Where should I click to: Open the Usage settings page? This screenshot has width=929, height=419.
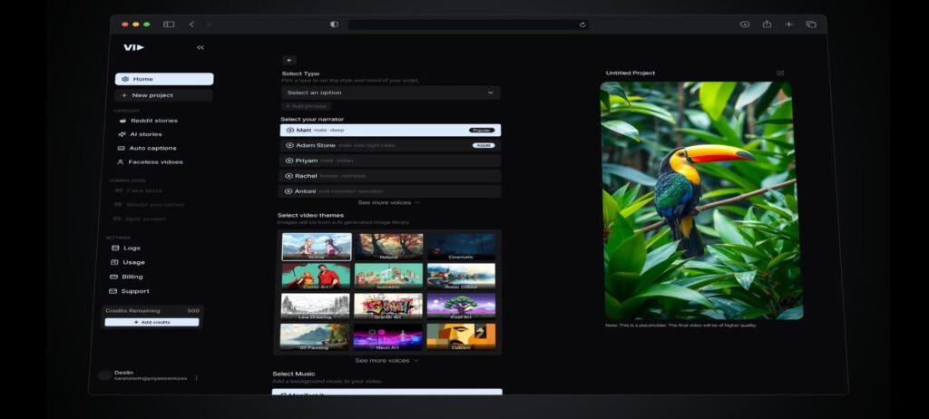point(128,262)
